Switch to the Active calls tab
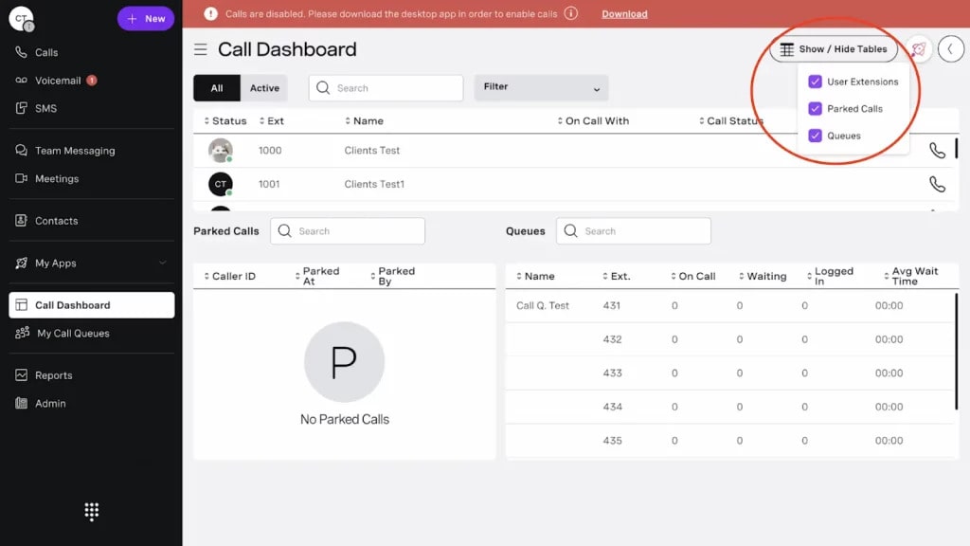 coord(264,87)
